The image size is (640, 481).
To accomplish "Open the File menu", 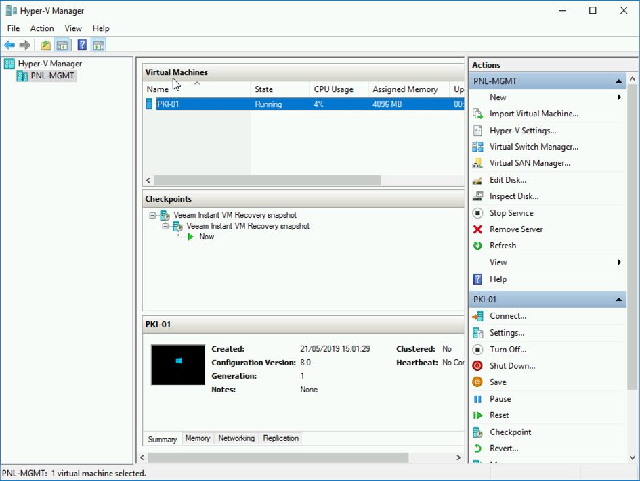I will click(x=14, y=28).
